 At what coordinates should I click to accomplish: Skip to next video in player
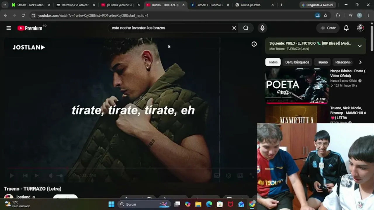pos(37,176)
